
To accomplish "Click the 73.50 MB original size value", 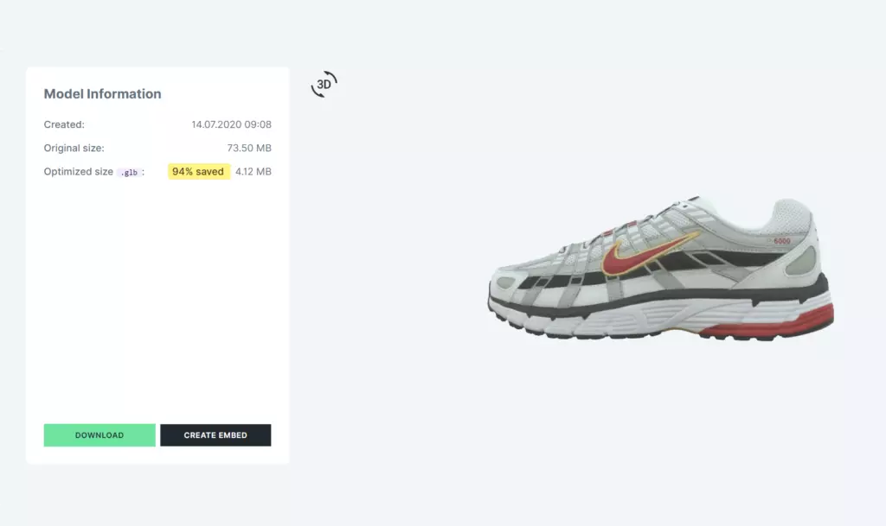I will click(x=249, y=148).
